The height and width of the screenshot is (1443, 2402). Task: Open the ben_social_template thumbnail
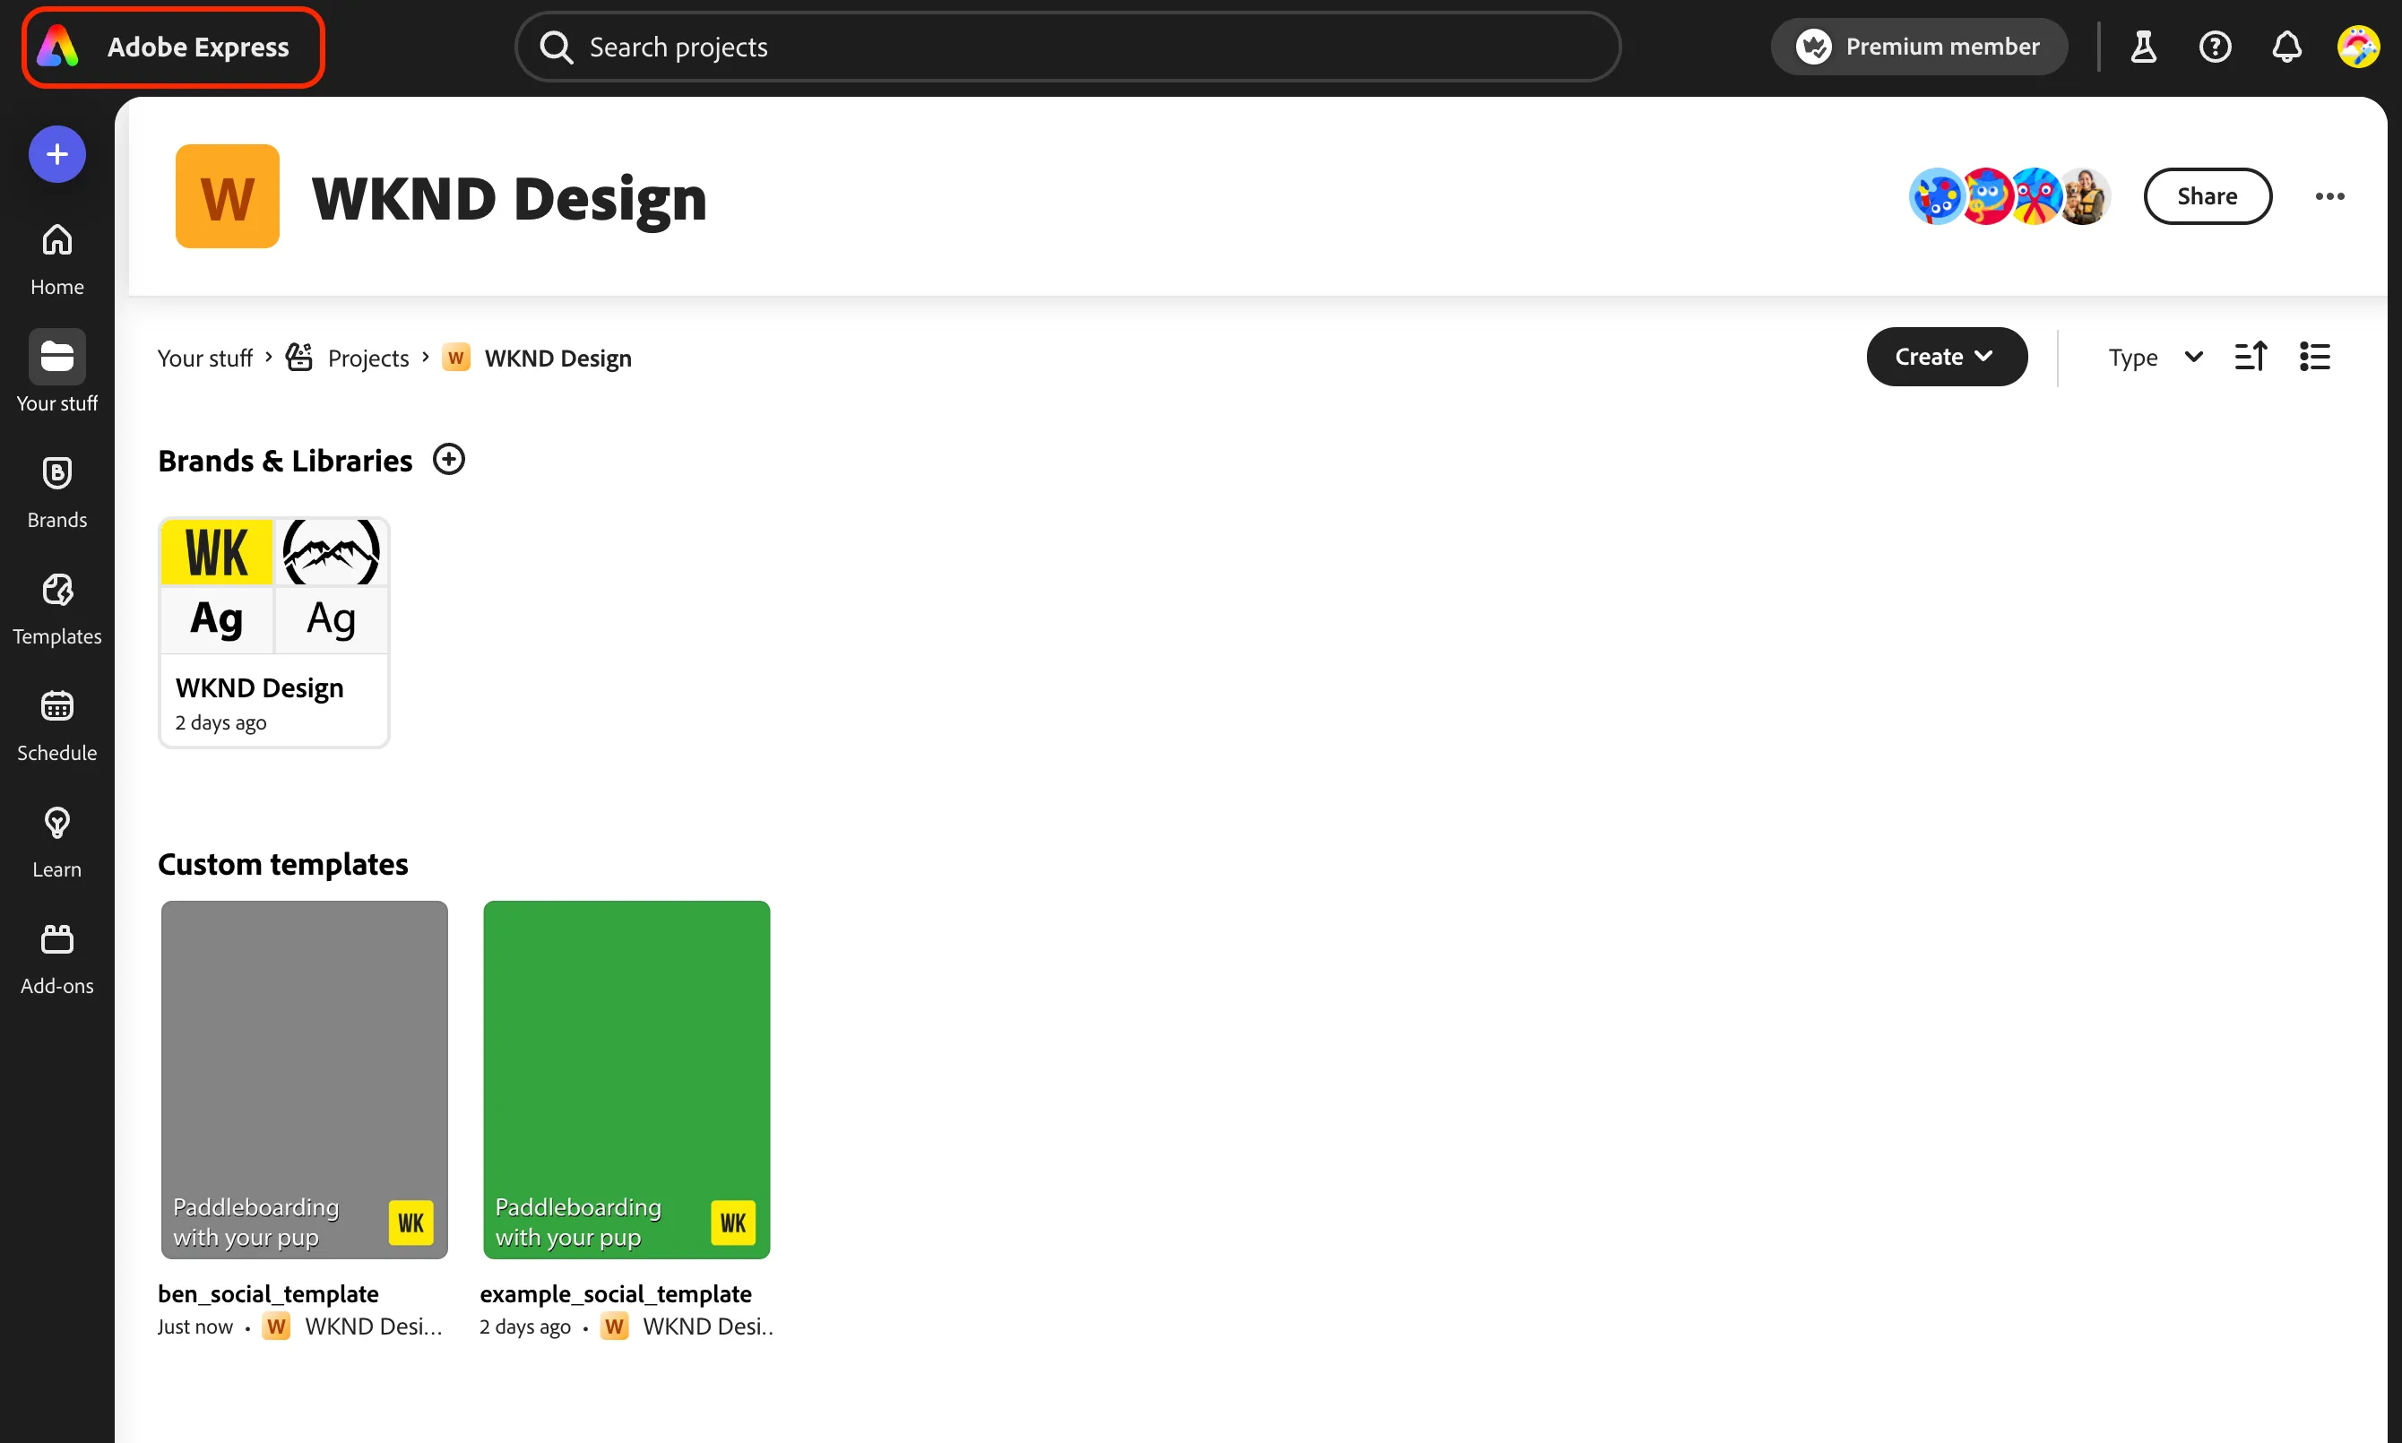point(304,1079)
